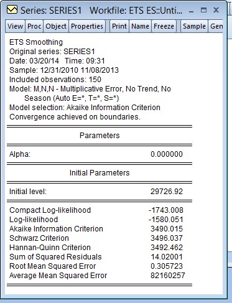Open the Proc menu button
This screenshot has width=232, height=303.
click(34, 26)
